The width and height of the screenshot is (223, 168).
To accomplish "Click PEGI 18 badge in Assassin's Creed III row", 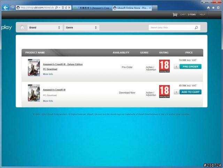I will [x=164, y=92].
